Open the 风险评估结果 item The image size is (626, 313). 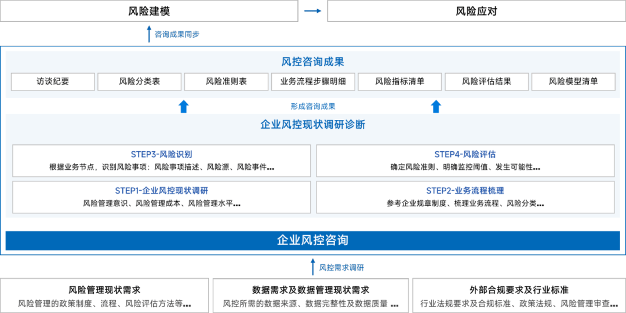(486, 82)
